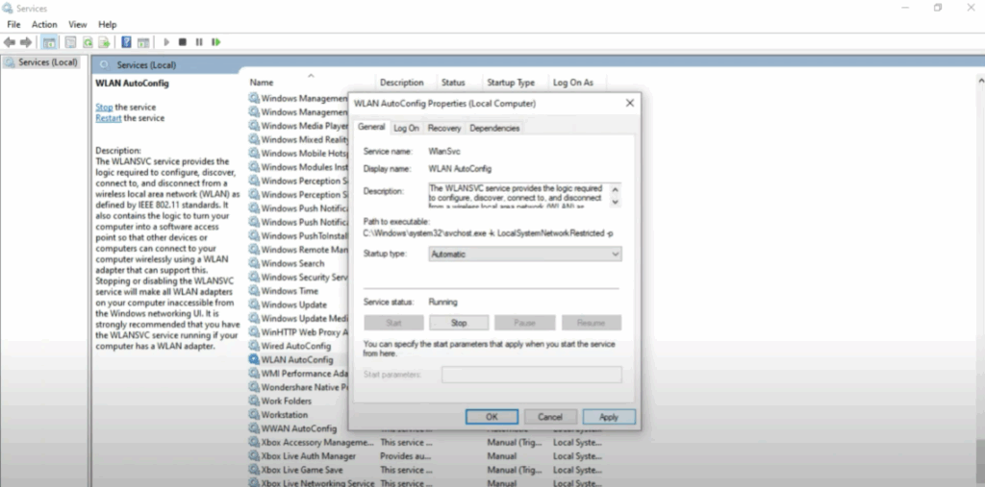Viewport: 985px width, 487px height.
Task: Switch to the Recovery tab
Action: point(444,128)
